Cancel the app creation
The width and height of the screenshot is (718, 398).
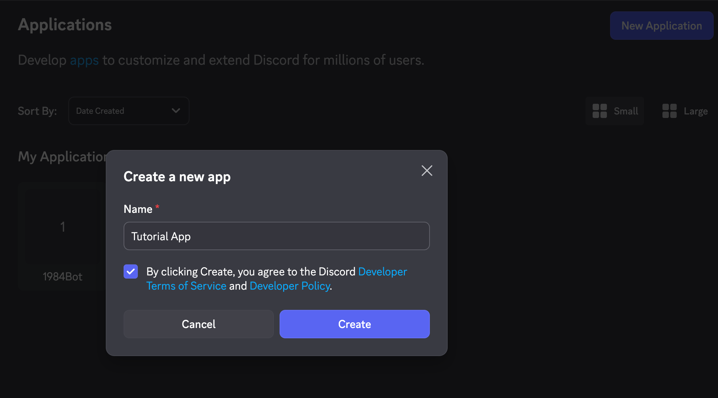pos(198,324)
